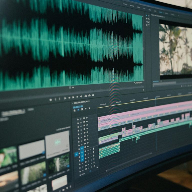
Task: Step back one frame in Source monitor
Action: point(69,98)
